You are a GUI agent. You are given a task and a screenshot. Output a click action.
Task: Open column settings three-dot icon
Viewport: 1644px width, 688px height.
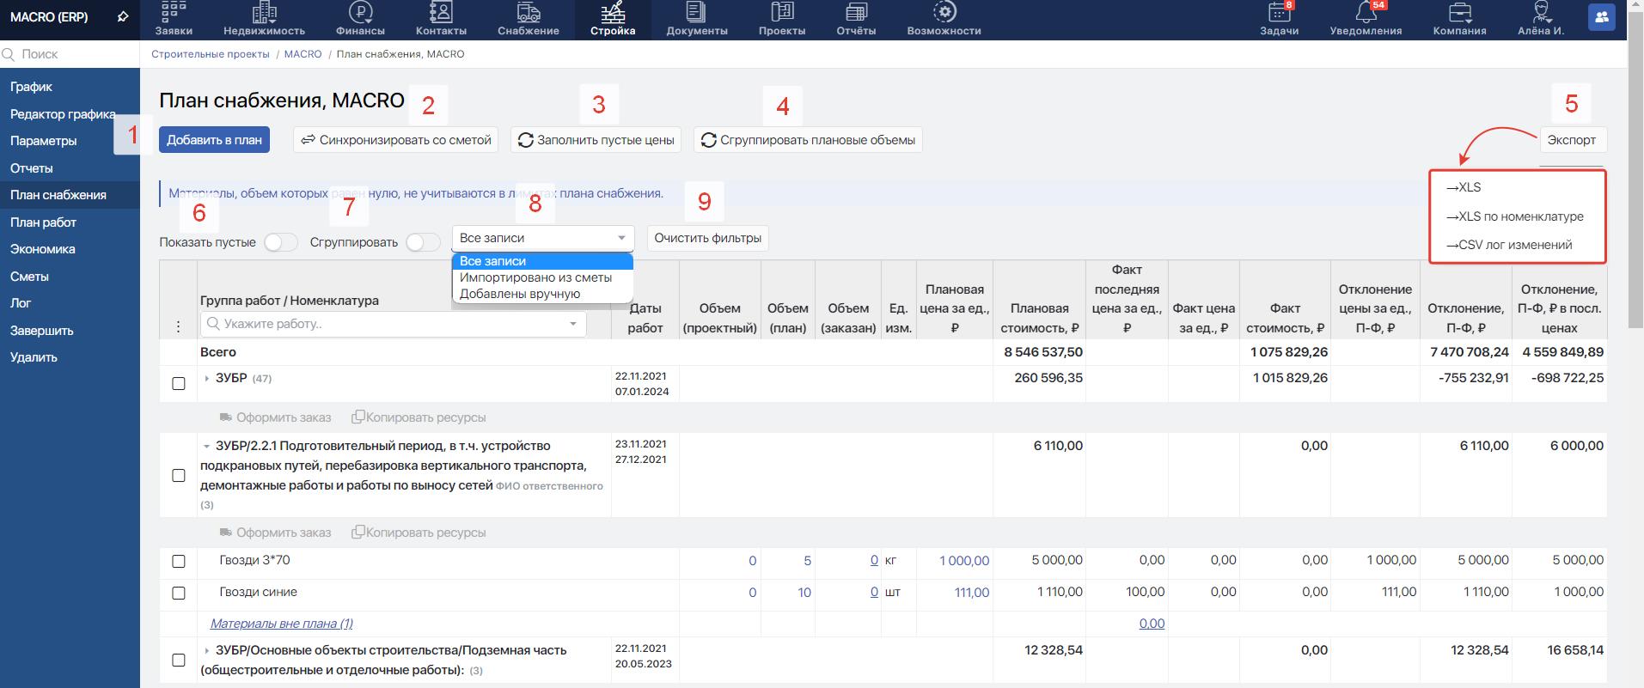coord(178,326)
